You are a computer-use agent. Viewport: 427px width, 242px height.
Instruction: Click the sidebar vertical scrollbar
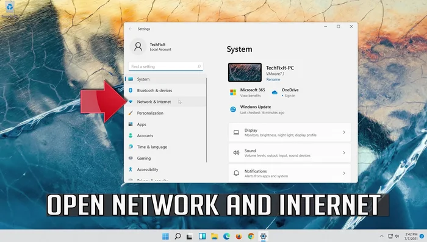pos(206,119)
